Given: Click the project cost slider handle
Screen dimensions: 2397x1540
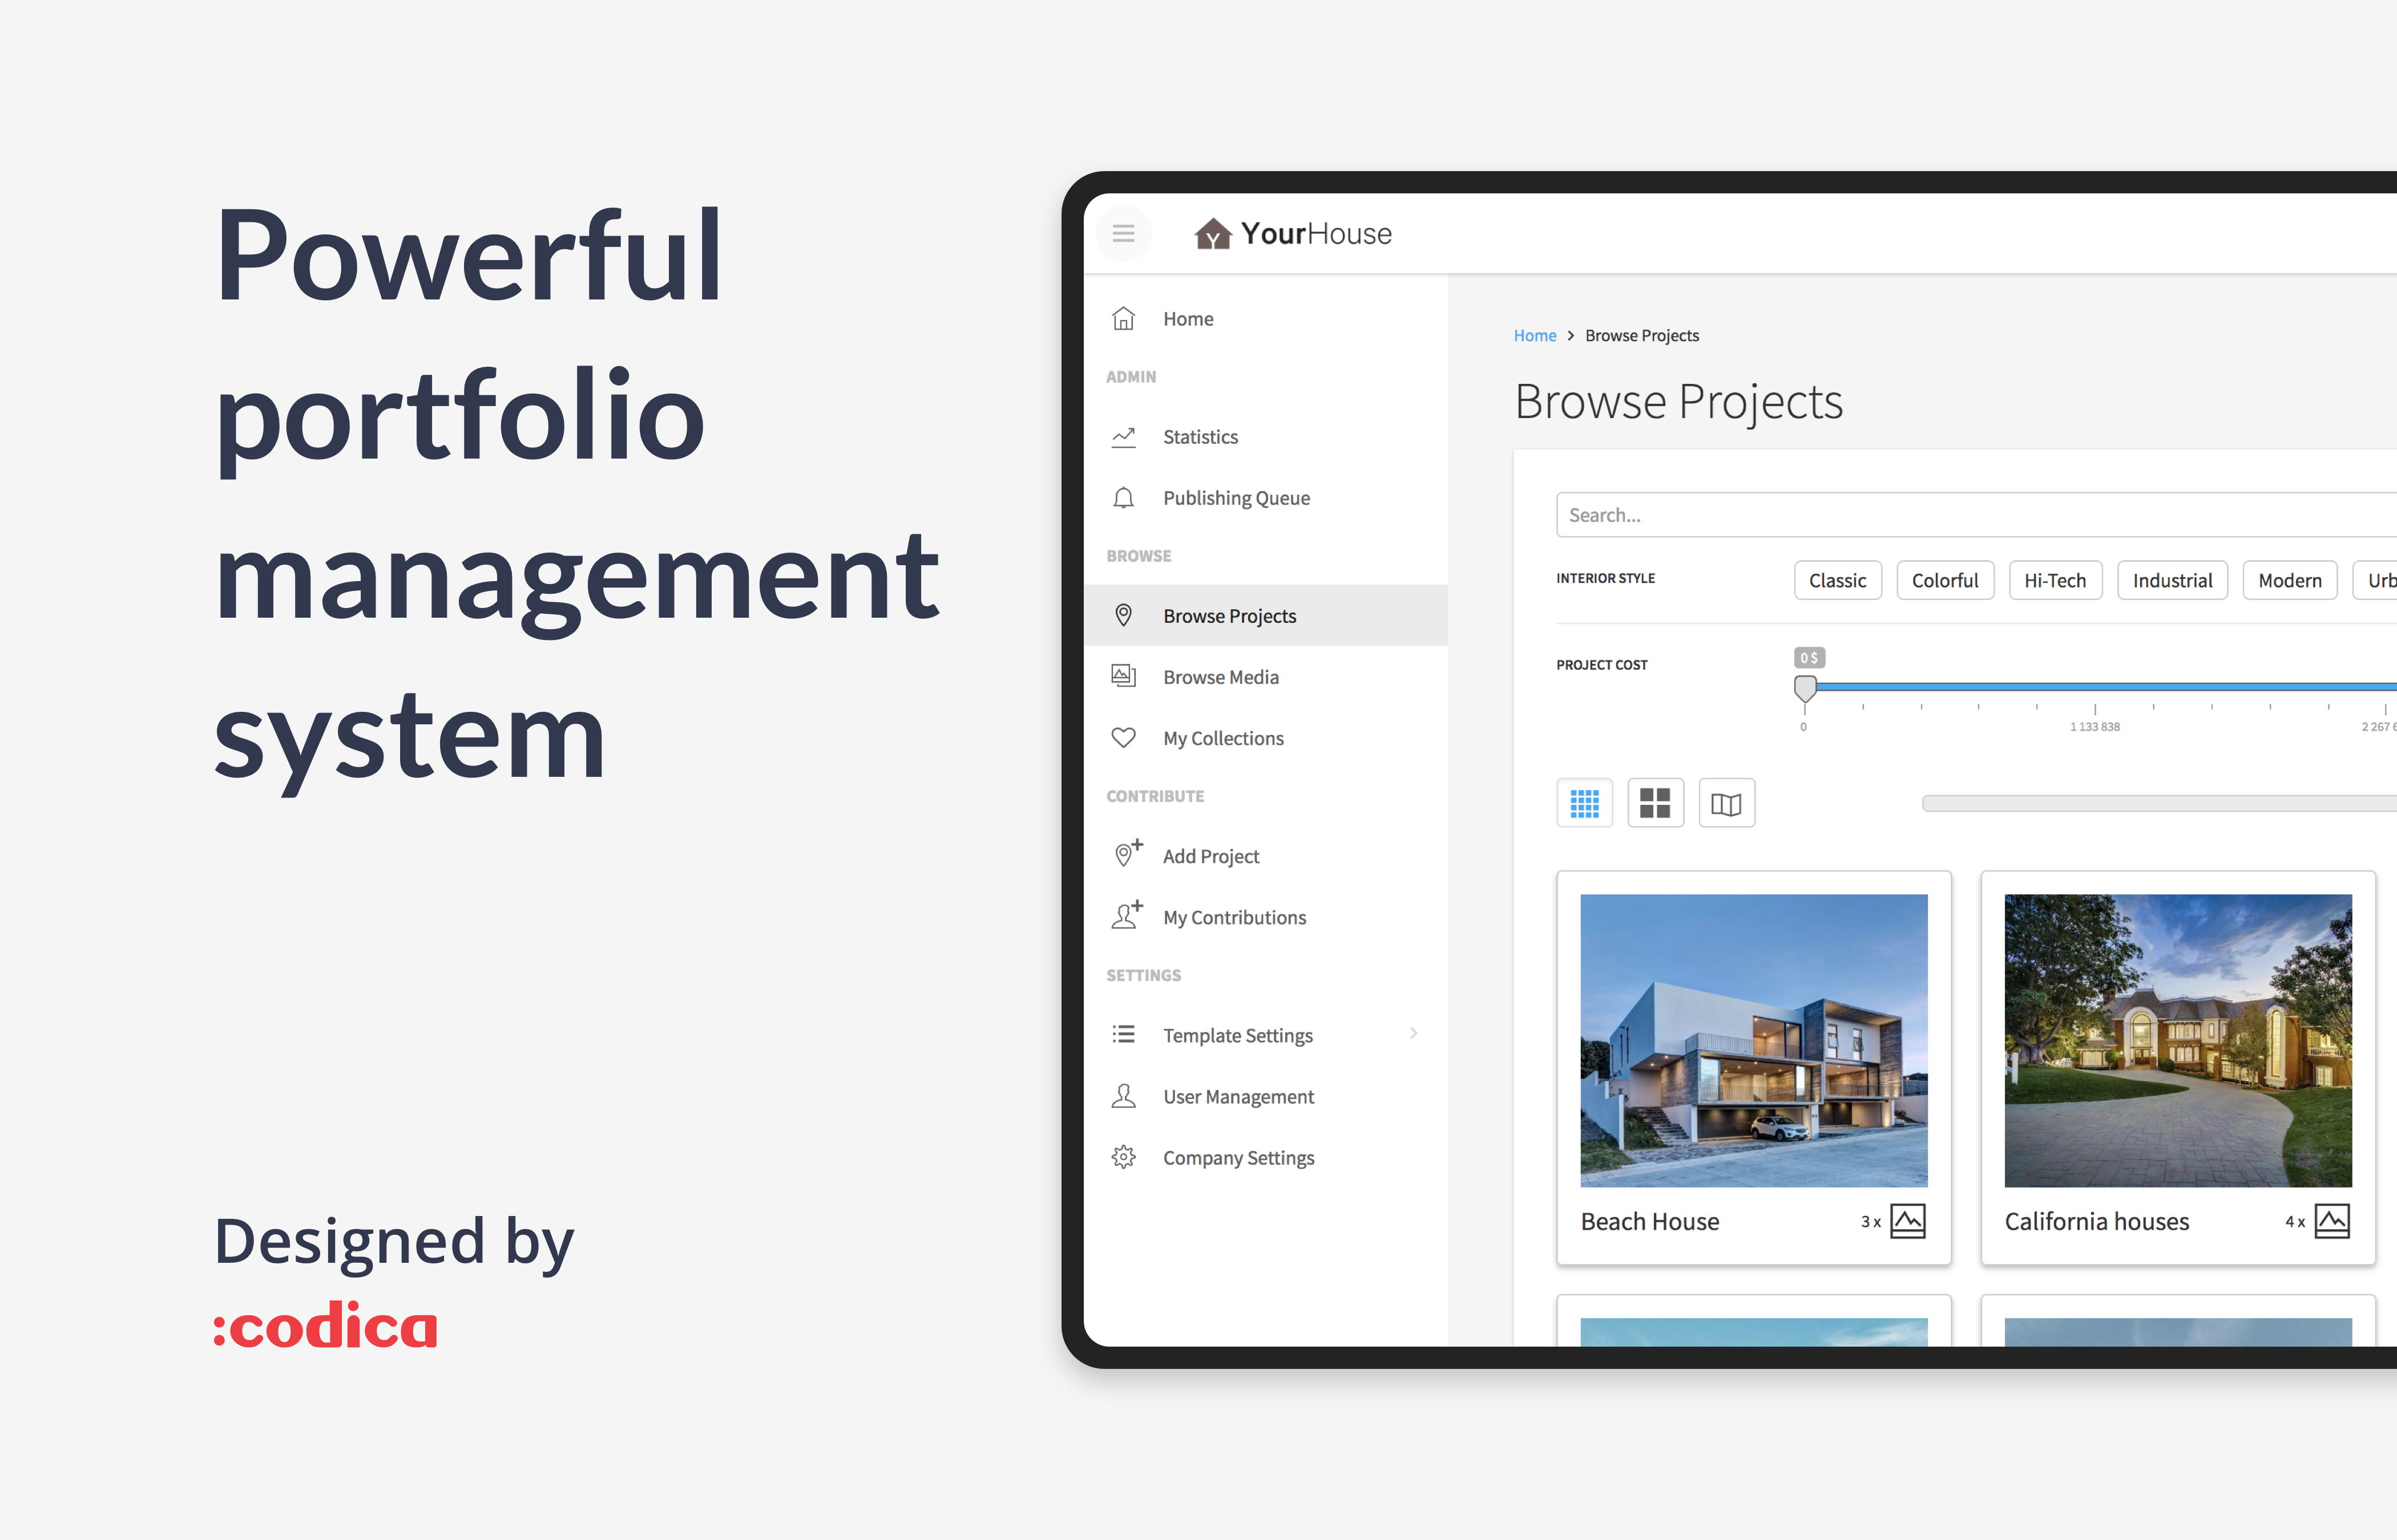Looking at the screenshot, I should [x=1805, y=687].
